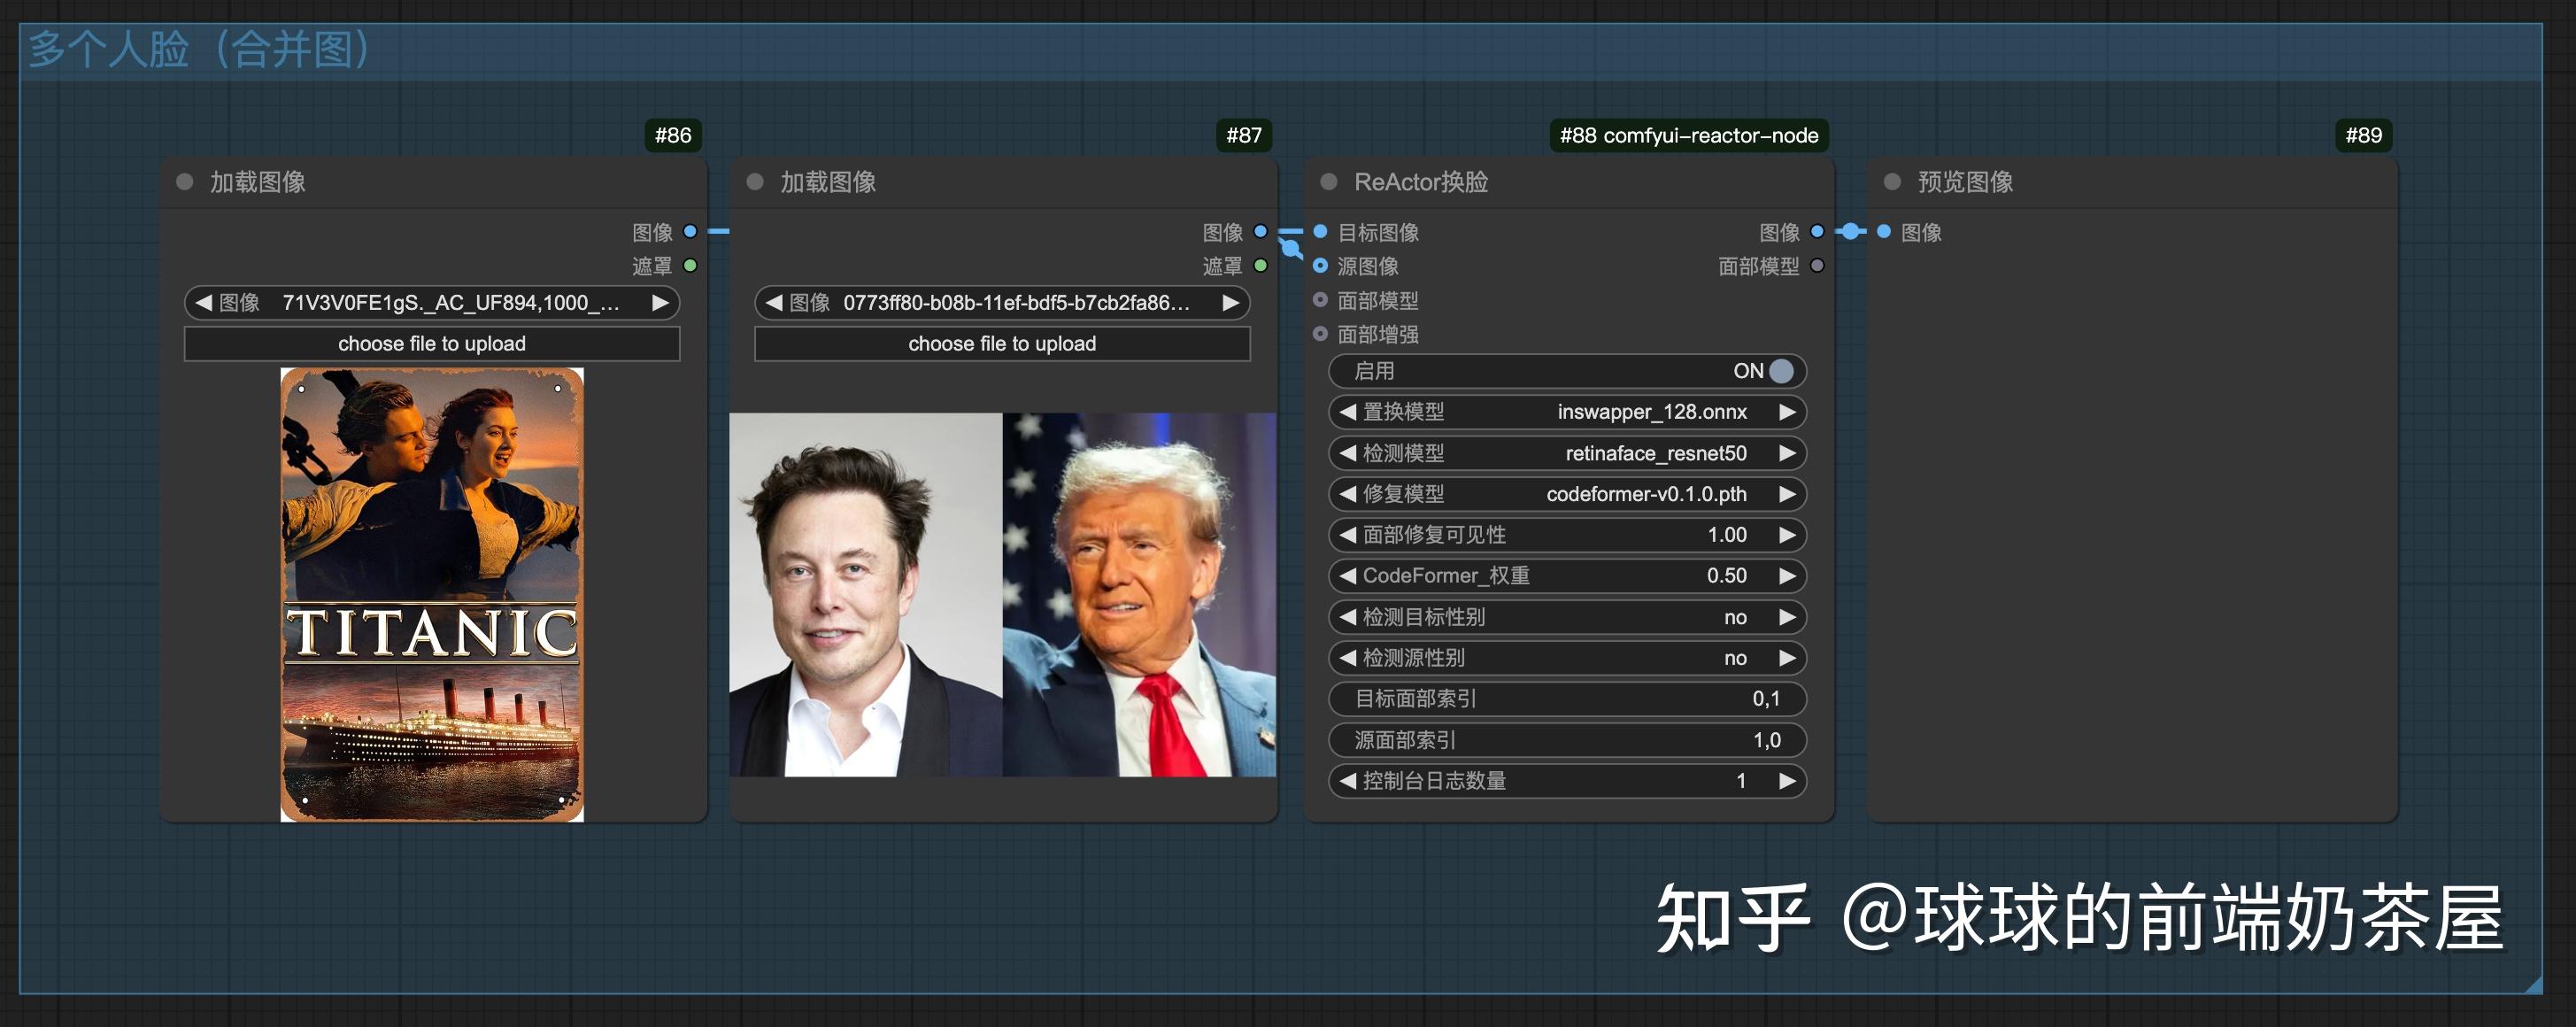This screenshot has height=1027, width=2576.
Task: Click 检测源性别 no value
Action: point(1735,658)
